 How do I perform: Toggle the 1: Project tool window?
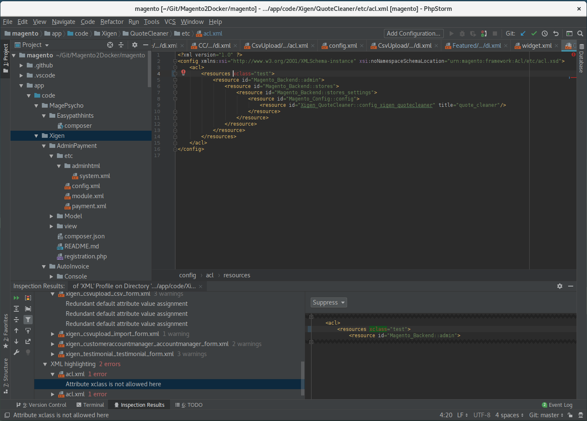pyautogui.click(x=5, y=58)
